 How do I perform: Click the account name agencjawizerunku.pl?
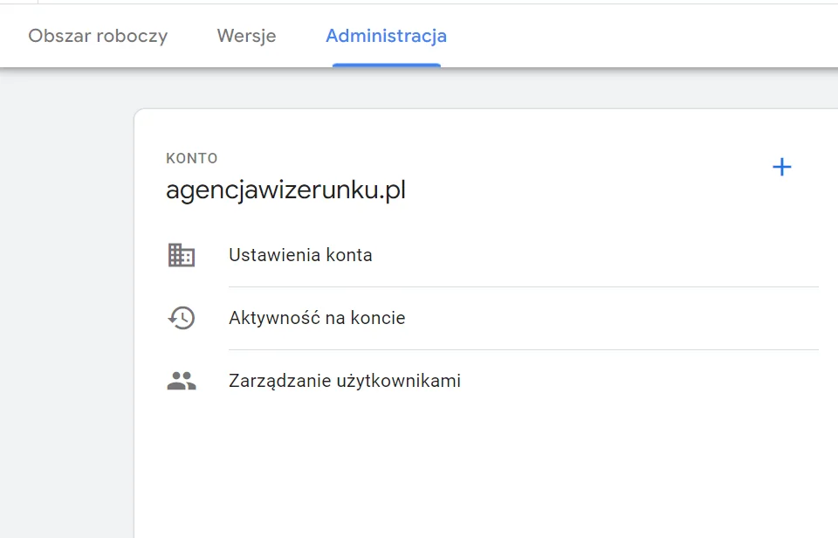(x=286, y=190)
